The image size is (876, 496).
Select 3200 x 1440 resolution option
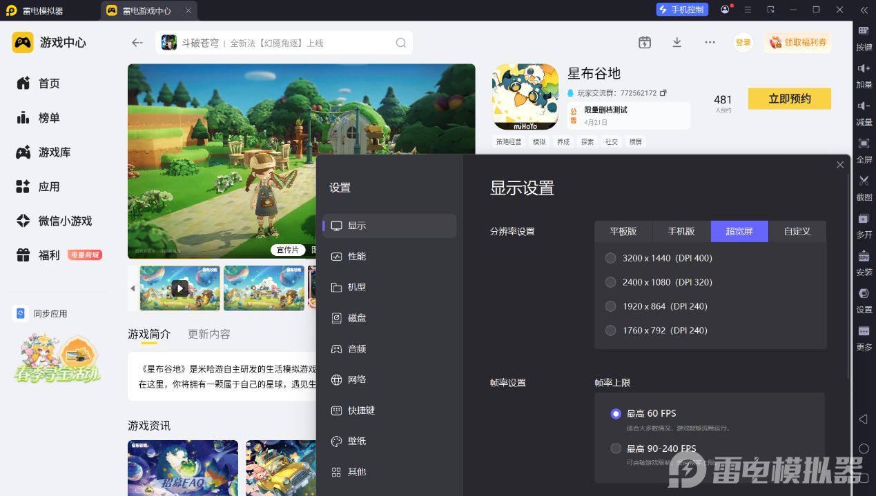pos(610,258)
